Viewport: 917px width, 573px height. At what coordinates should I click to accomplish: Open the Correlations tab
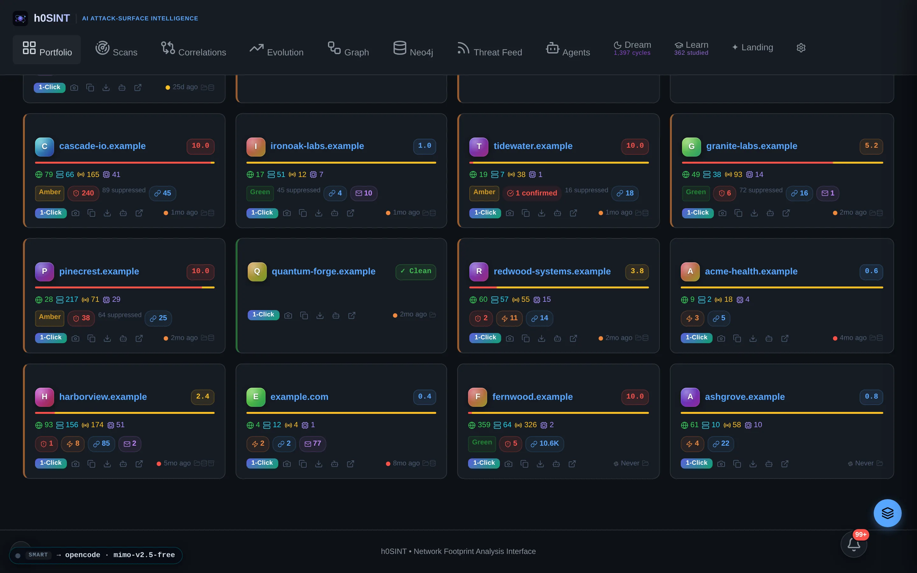click(194, 49)
